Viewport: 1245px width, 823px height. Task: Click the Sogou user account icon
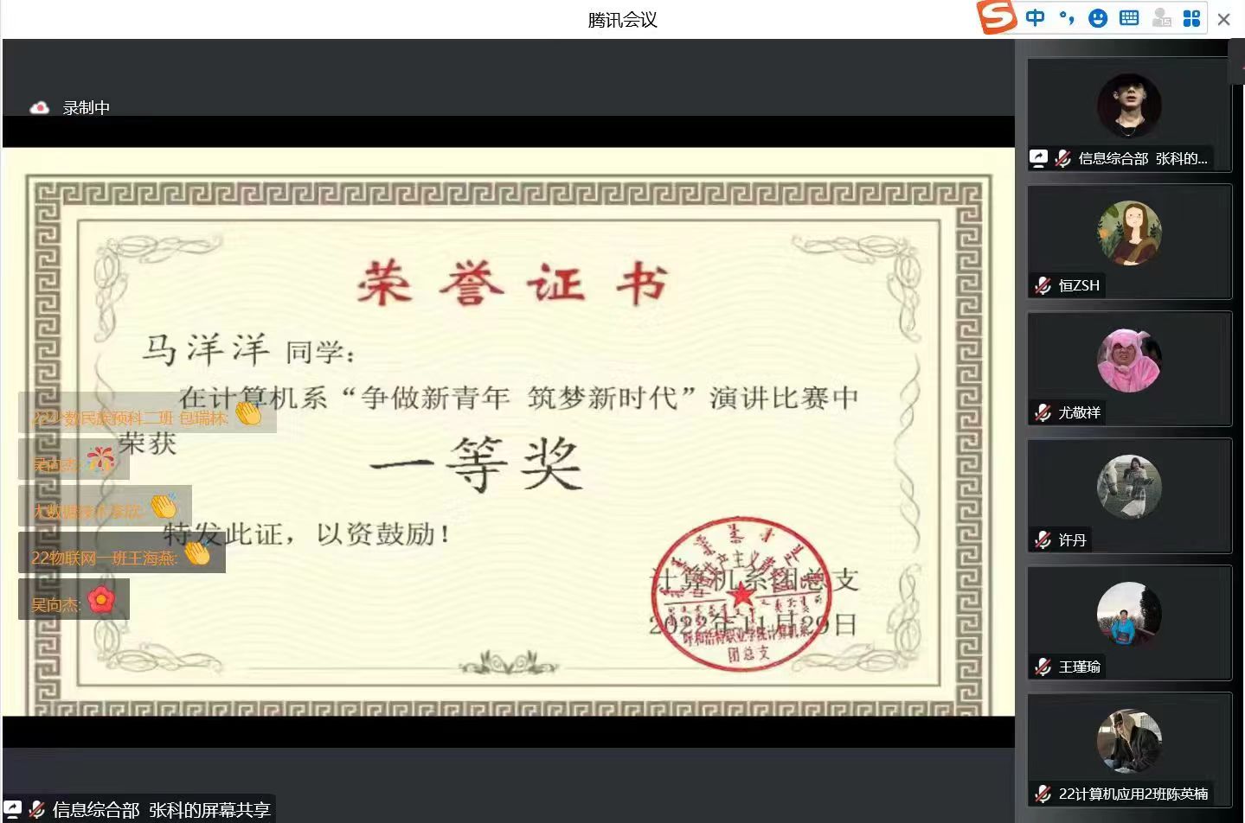click(1161, 18)
